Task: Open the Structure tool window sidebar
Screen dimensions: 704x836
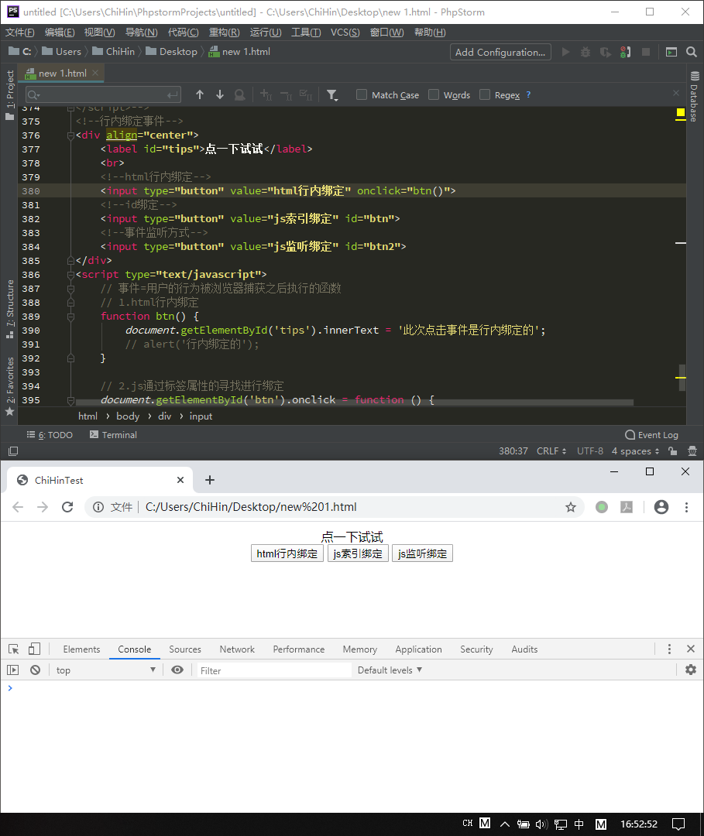Action: tap(9, 308)
